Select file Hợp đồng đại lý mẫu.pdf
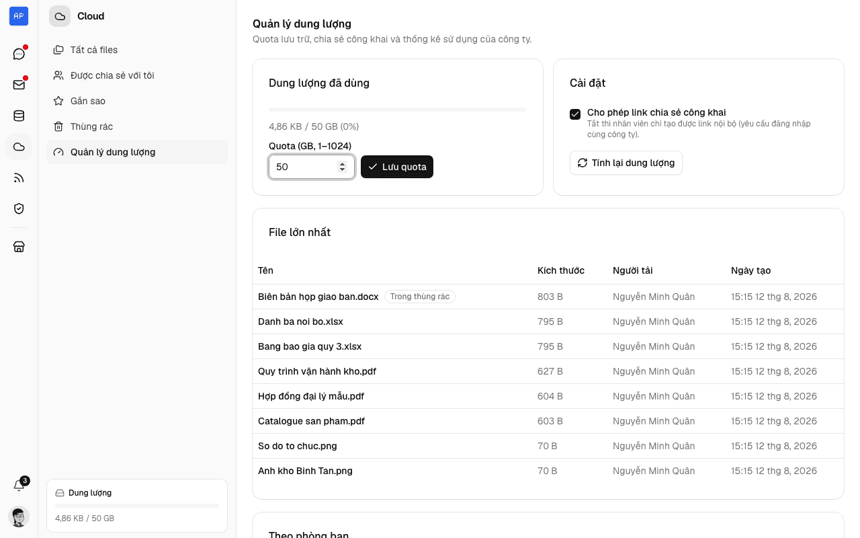Screen dimensions: 860x538 [311, 396]
